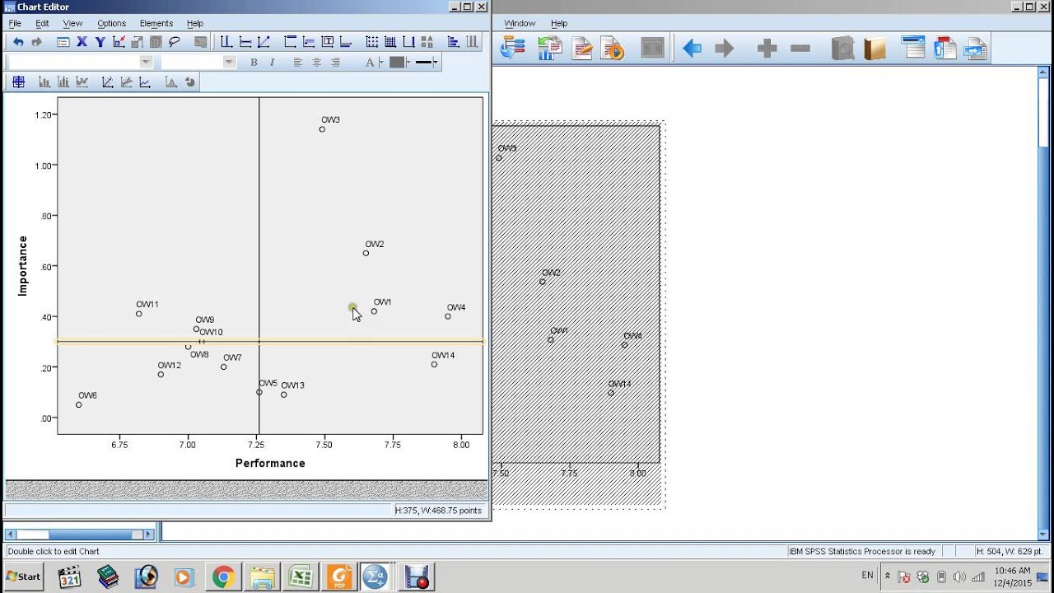Image resolution: width=1054 pixels, height=593 pixels.
Task: Click the Importance axis label
Action: (23, 266)
